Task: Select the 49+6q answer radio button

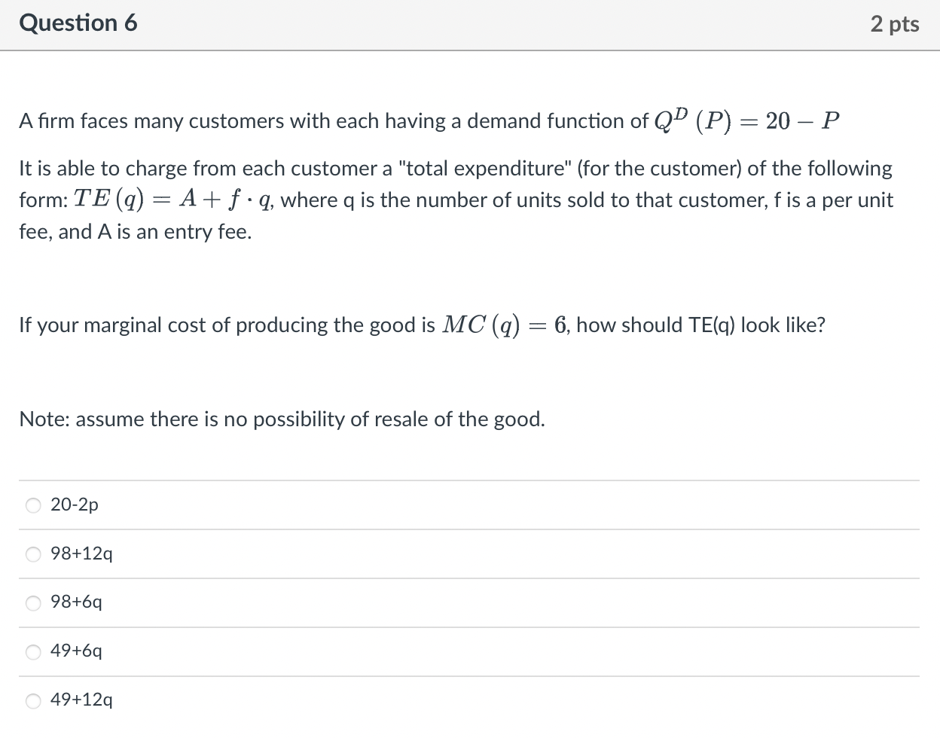Action: tap(34, 652)
